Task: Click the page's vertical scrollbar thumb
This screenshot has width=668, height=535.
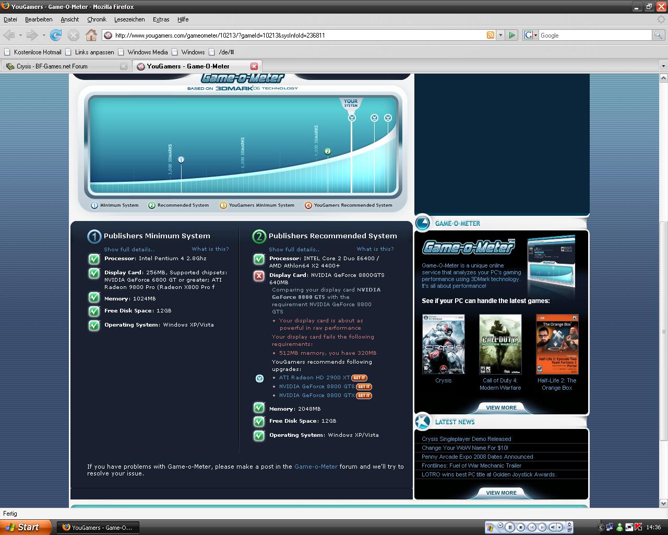Action: (x=663, y=331)
